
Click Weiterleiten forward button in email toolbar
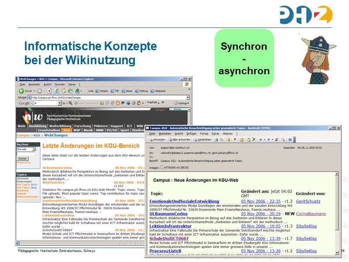[x=202, y=140]
